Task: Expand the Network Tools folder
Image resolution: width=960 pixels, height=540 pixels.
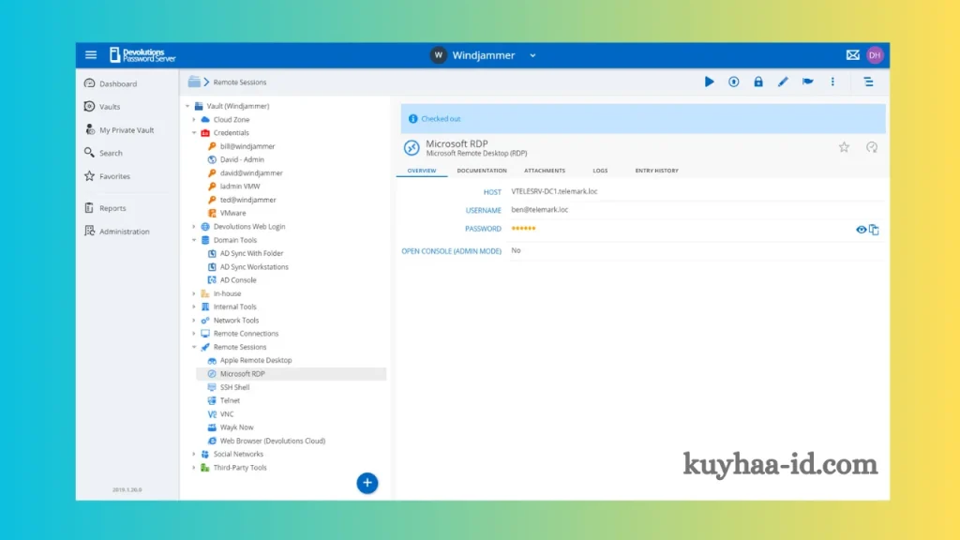Action: 194,321
